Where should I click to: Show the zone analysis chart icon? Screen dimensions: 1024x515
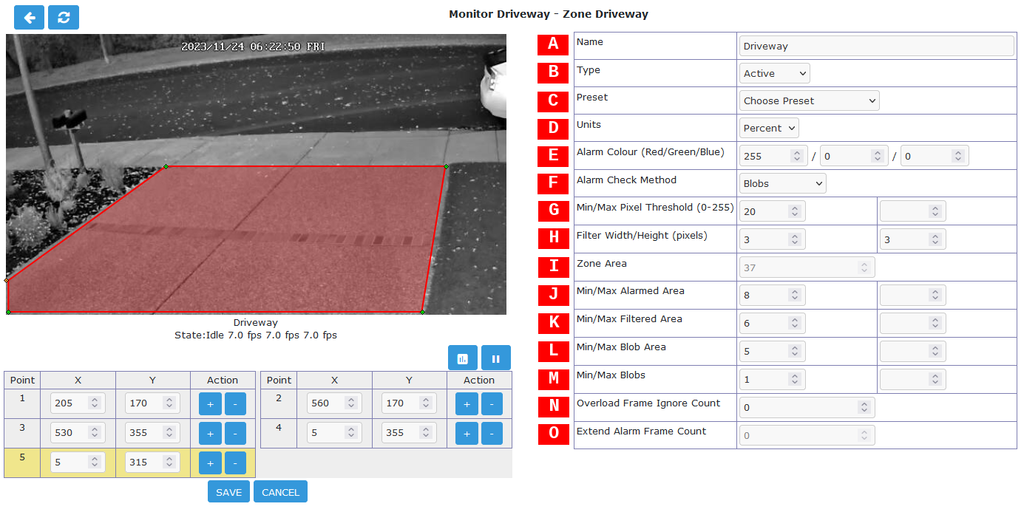point(463,358)
